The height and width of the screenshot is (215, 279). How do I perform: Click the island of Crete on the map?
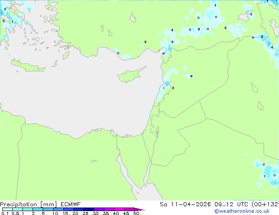(x=28, y=66)
